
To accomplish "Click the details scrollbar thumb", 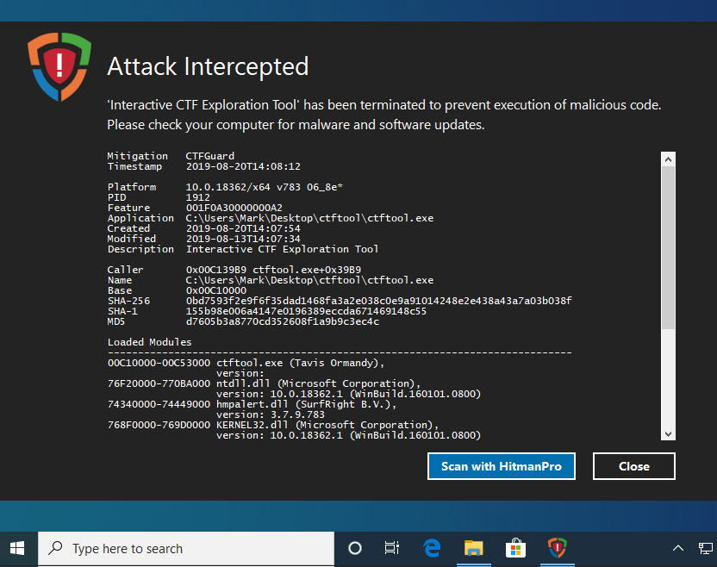I will click(x=668, y=247).
